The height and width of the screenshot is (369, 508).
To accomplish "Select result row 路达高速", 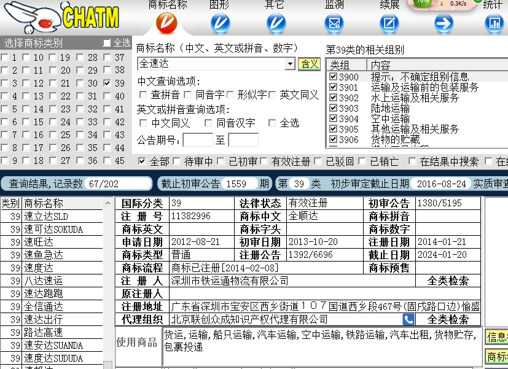I will 52,332.
